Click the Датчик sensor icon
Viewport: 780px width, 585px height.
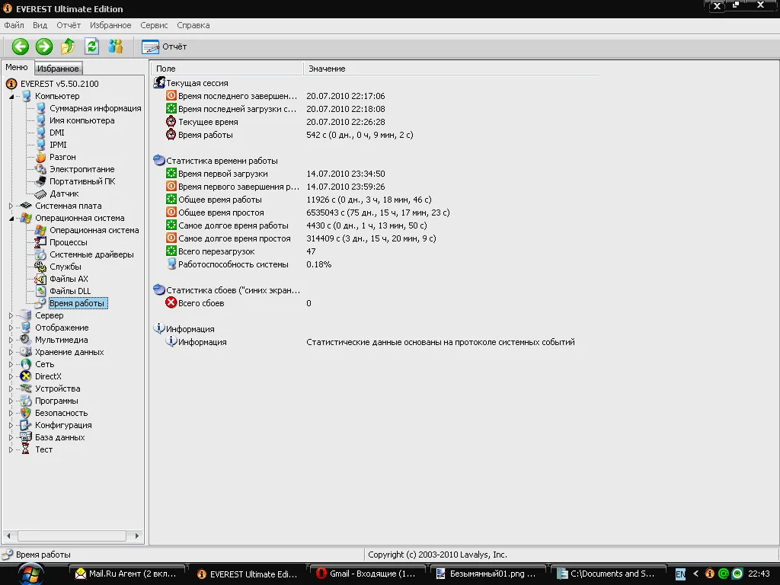pos(40,193)
